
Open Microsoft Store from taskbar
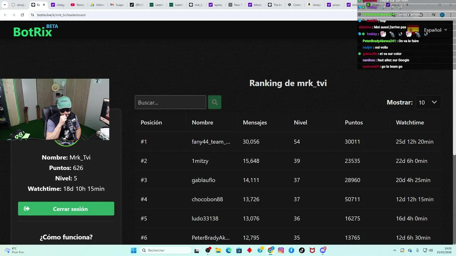(239, 250)
